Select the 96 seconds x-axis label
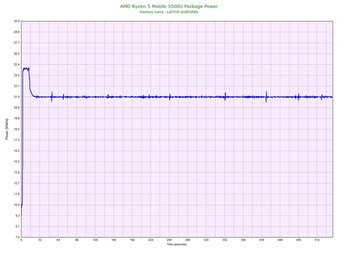 [77, 240]
